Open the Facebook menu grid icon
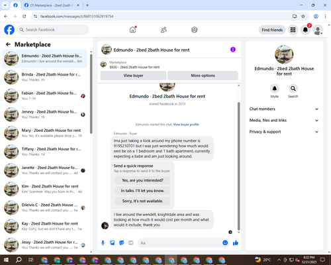Image resolution: width=331 pixels, height=265 pixels. click(293, 30)
